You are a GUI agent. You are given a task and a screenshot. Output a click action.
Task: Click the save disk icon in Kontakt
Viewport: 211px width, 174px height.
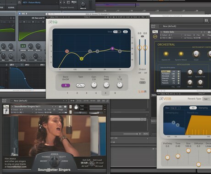tap(206, 20)
